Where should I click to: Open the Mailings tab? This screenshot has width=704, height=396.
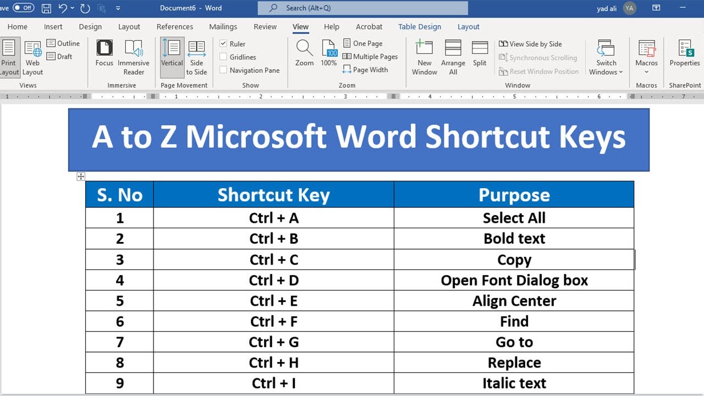click(223, 26)
